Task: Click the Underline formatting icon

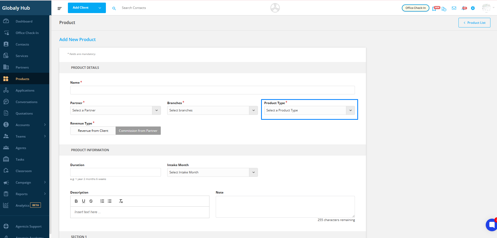Action: (84, 201)
